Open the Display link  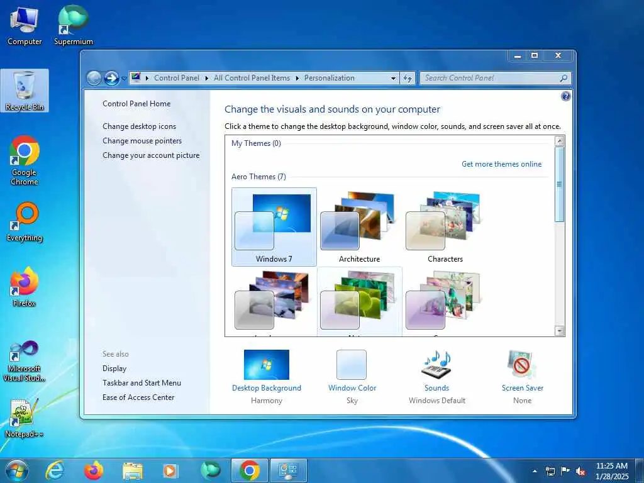pyautogui.click(x=114, y=369)
